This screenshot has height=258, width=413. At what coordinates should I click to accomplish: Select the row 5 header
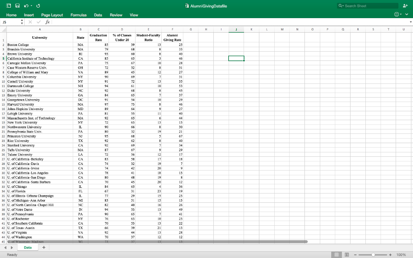[x=3, y=58]
